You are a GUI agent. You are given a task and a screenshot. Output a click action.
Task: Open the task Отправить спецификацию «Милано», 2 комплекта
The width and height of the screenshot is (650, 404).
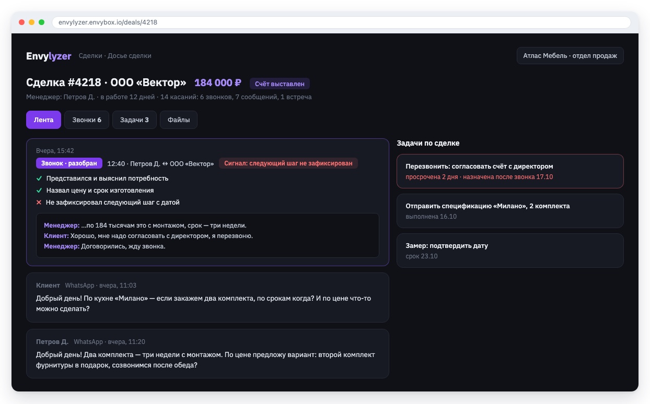pos(510,211)
